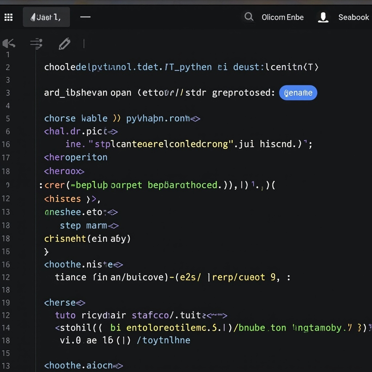372x372 pixels.
Task: Click the search magnifier icon
Action: tap(249, 17)
